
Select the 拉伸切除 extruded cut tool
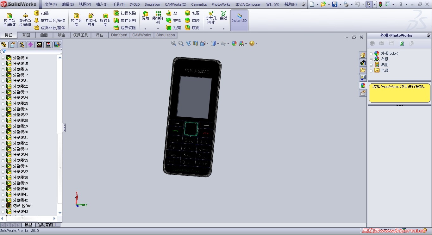point(76,20)
